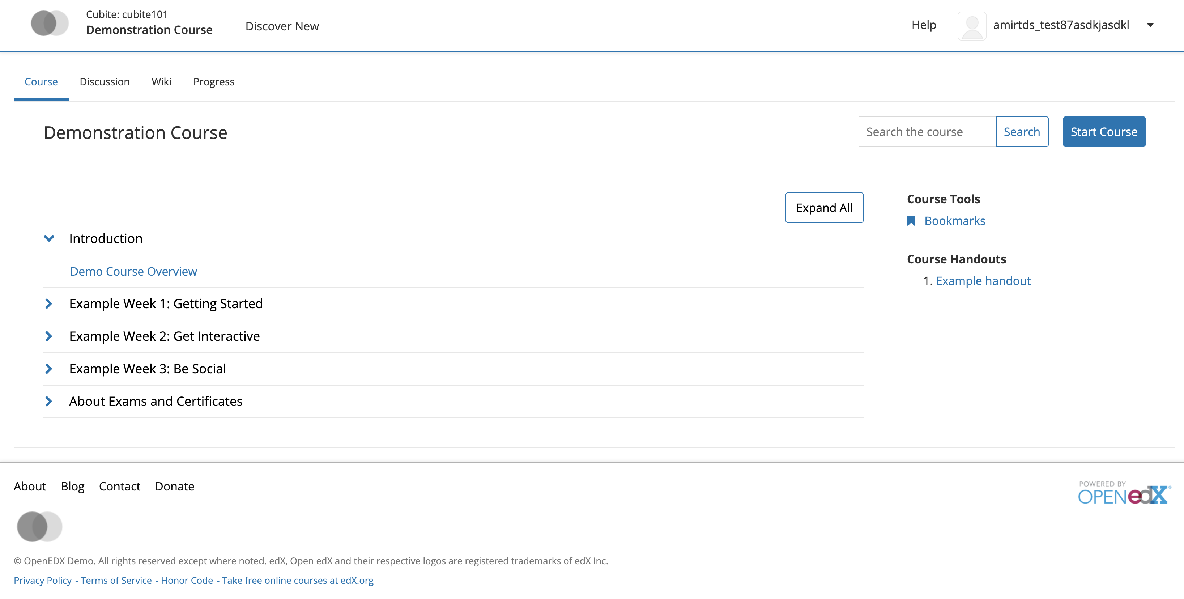Click the footer Cubite logo
1184x599 pixels.
point(39,526)
